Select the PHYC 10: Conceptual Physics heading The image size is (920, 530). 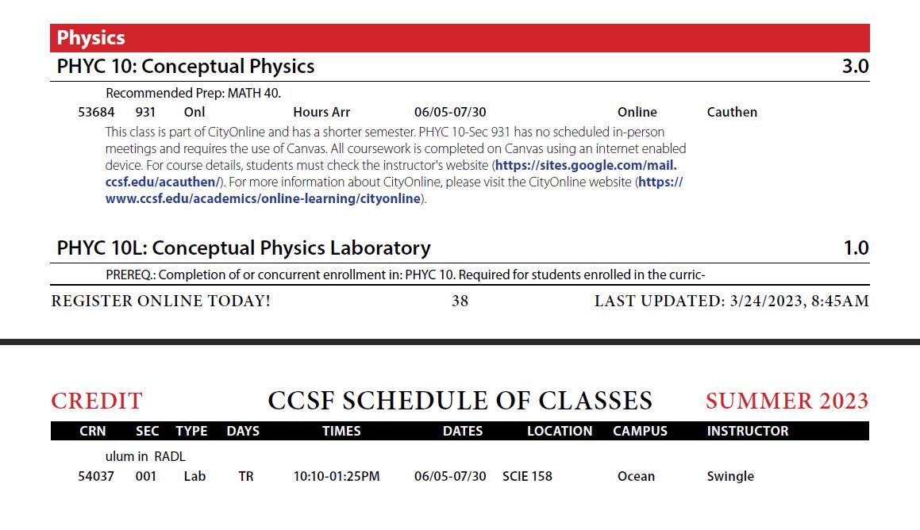coord(186,67)
